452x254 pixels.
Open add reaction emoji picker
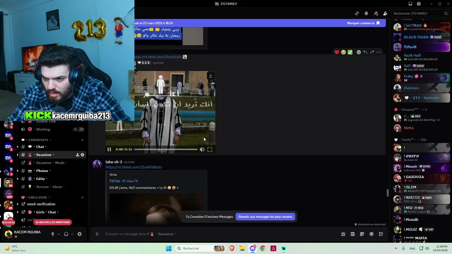click(359, 52)
